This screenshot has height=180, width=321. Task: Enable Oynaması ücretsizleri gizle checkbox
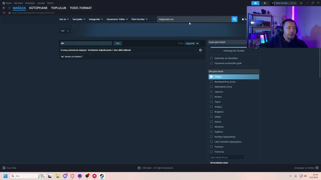pos(211,63)
